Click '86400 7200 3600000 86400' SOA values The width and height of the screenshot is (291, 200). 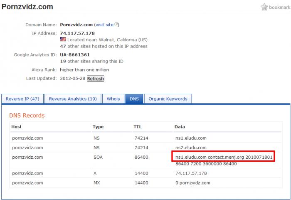[x=206, y=164]
